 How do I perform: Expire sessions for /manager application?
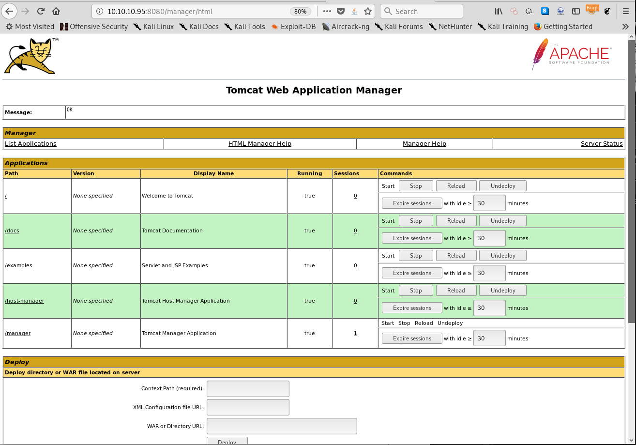coord(412,338)
